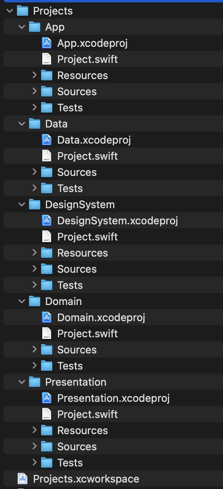The image size is (223, 489).
Task: Click the DesignSystem folder icon
Action: (x=35, y=204)
